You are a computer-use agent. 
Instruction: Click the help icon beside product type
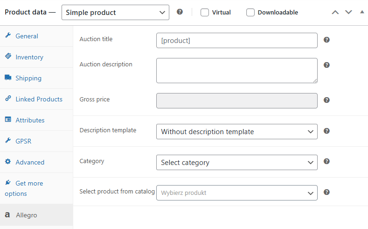click(x=180, y=12)
